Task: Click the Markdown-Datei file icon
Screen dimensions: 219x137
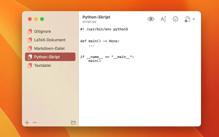Action: point(30,48)
